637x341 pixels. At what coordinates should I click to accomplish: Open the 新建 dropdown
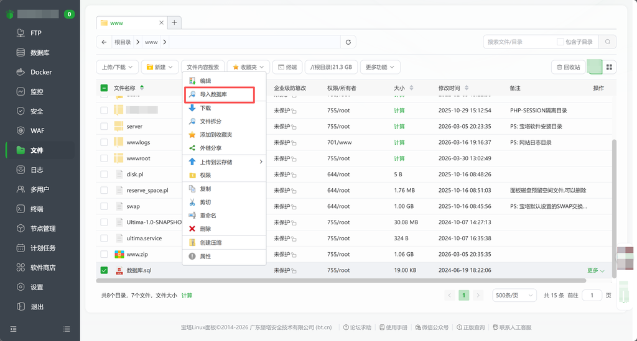160,67
